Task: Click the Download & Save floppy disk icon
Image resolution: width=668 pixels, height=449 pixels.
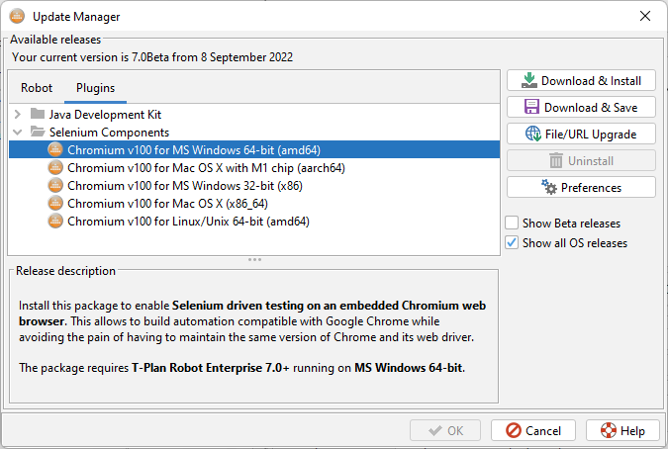Action: tap(531, 108)
